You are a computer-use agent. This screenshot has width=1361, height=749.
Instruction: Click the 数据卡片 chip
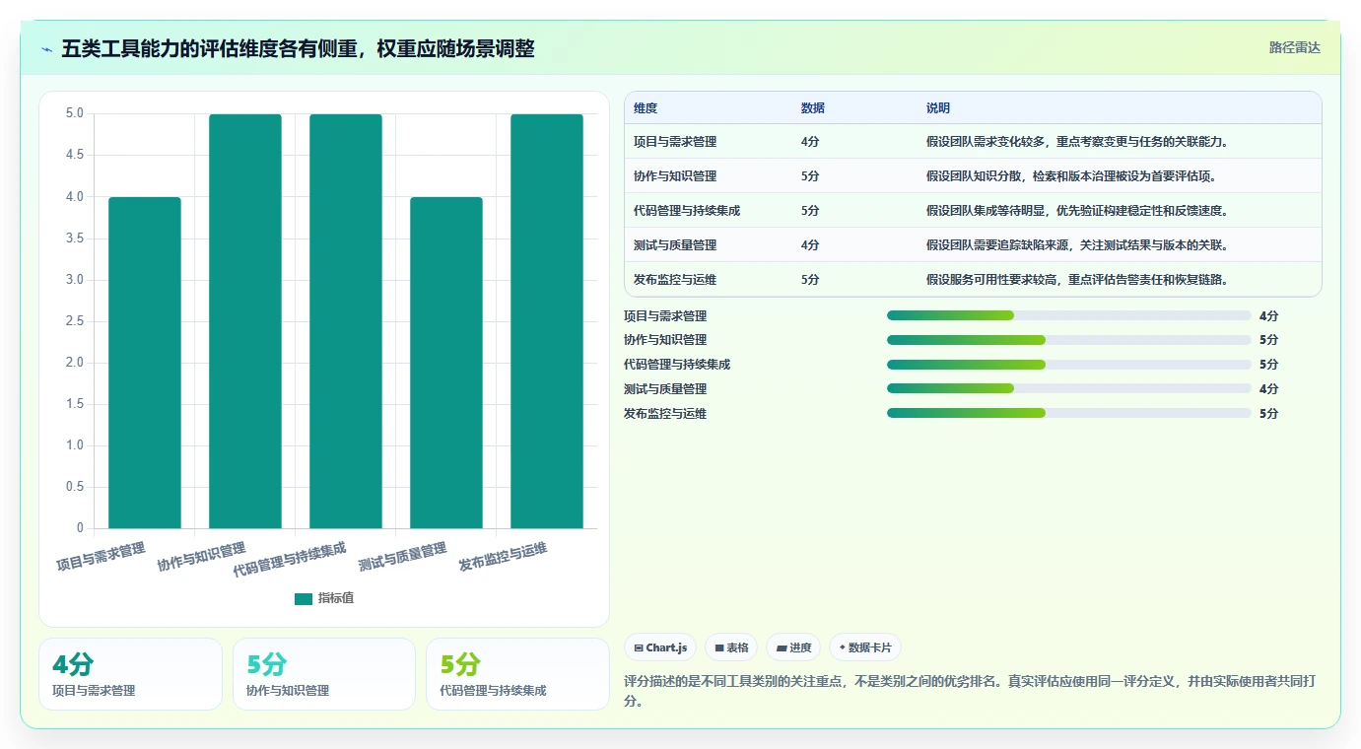point(865,647)
